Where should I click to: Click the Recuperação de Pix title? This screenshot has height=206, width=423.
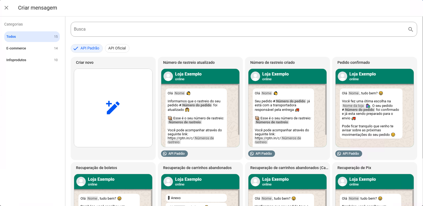[x=354, y=168]
